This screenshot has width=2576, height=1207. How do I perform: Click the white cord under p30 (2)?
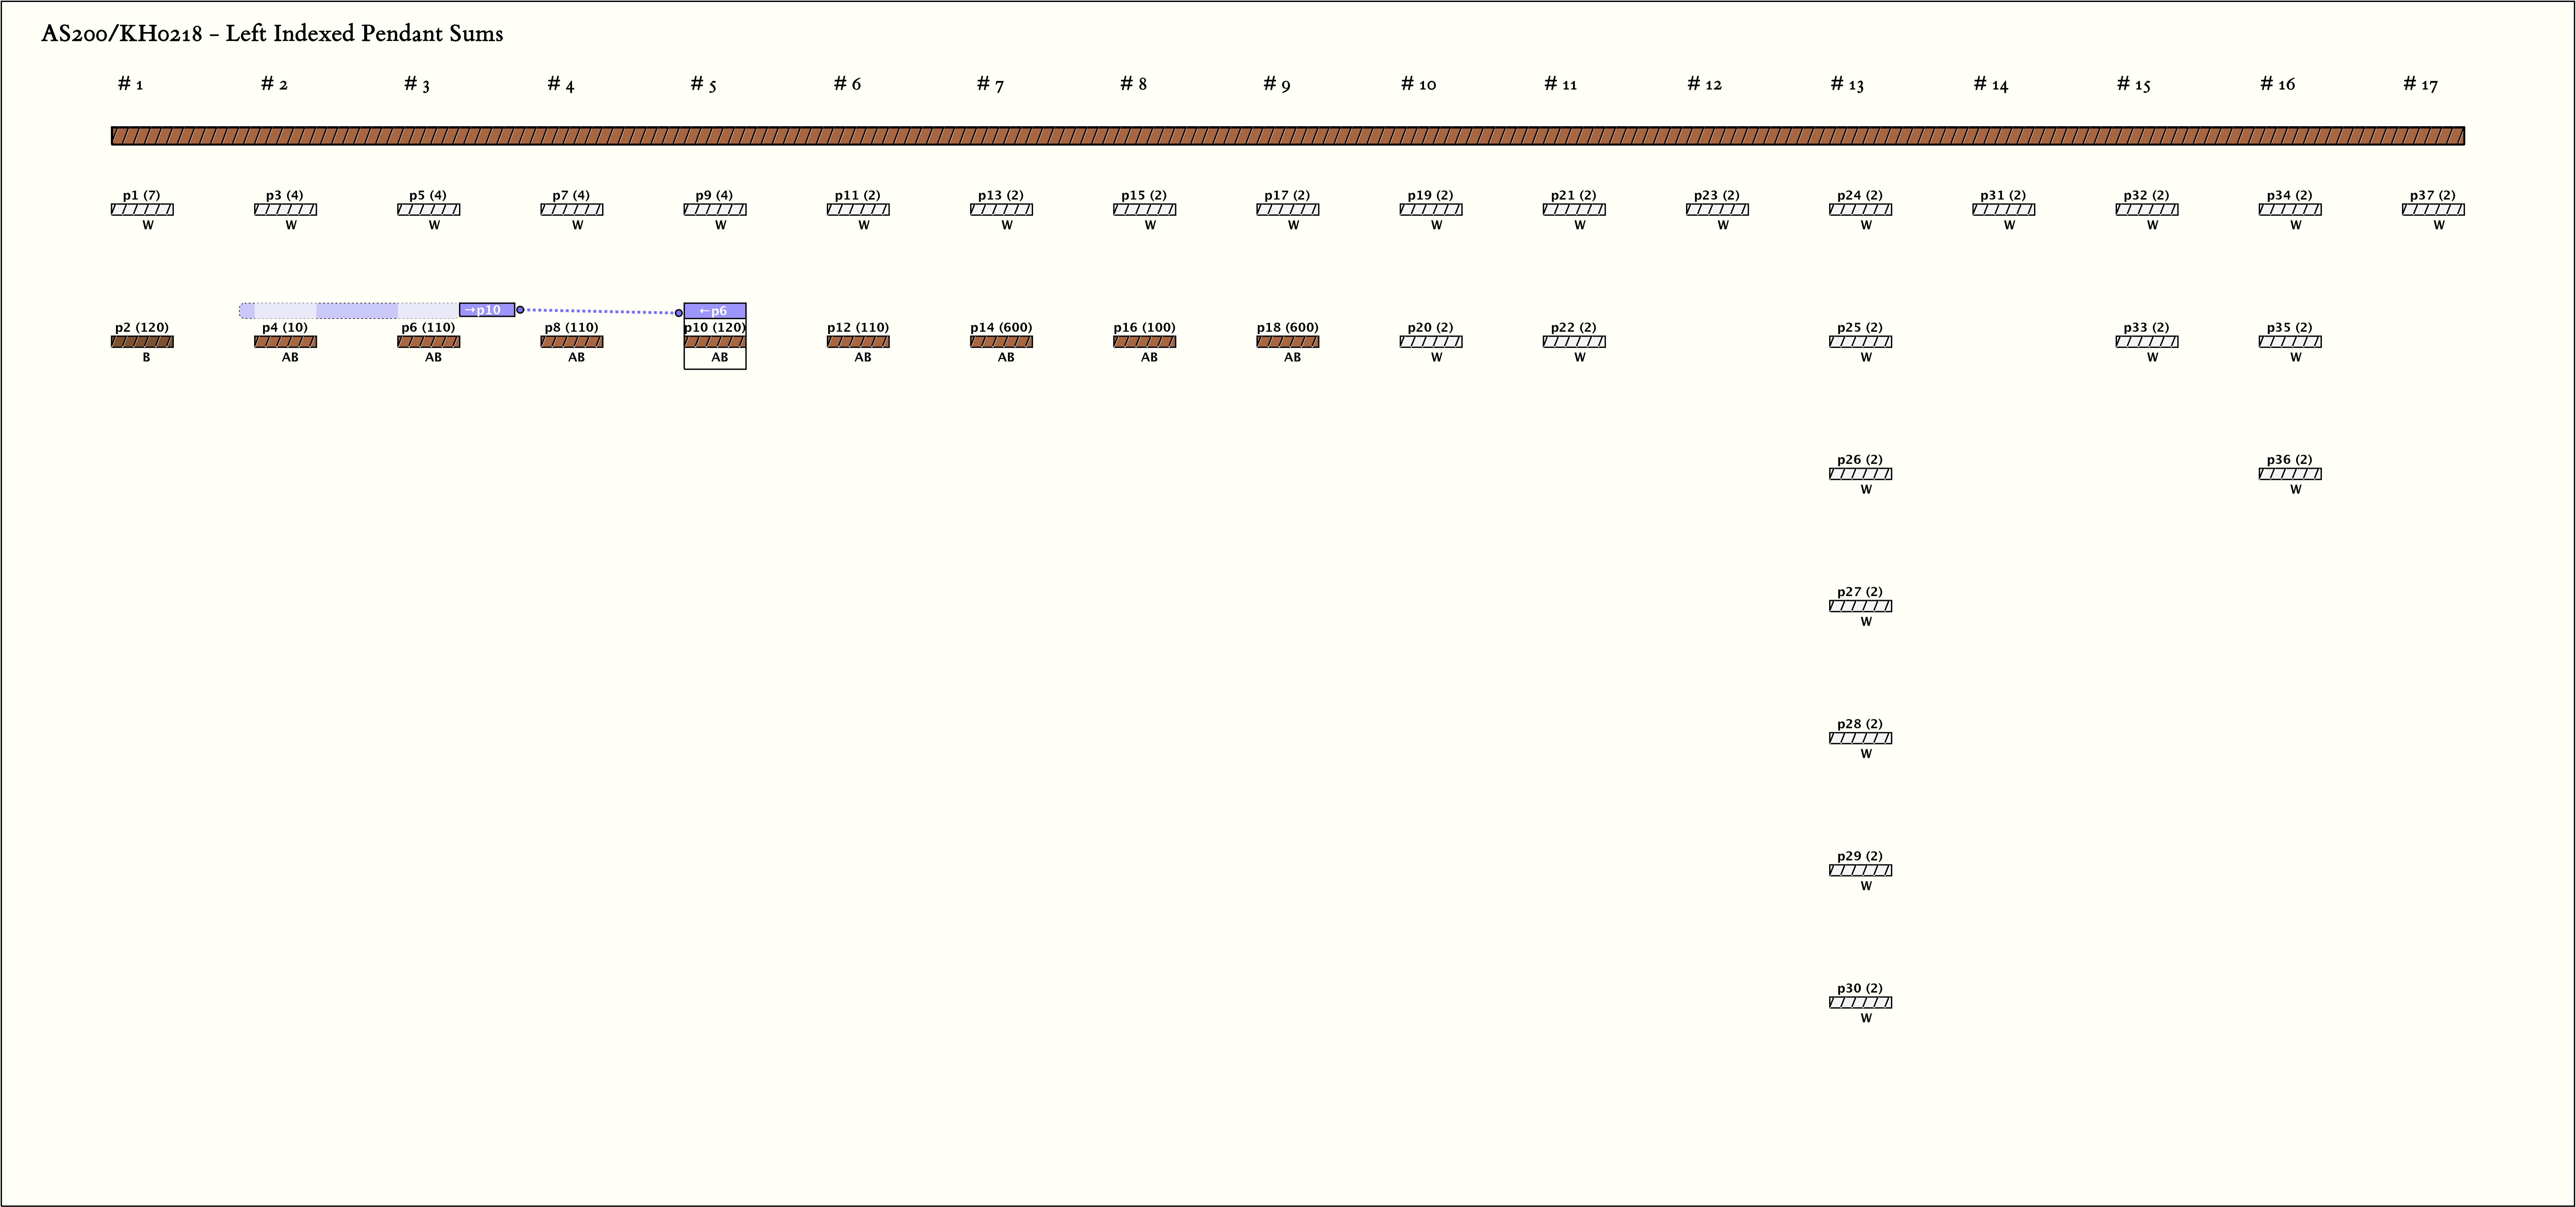[1860, 1002]
